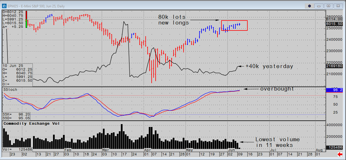Minimize the EPM25 chart window

[319, 6]
